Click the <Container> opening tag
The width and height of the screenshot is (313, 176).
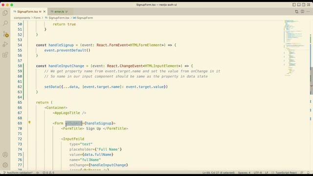[56, 108]
